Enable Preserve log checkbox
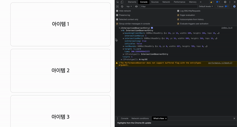Image resolution: width=237 pixels, height=127 pixels. point(117,15)
